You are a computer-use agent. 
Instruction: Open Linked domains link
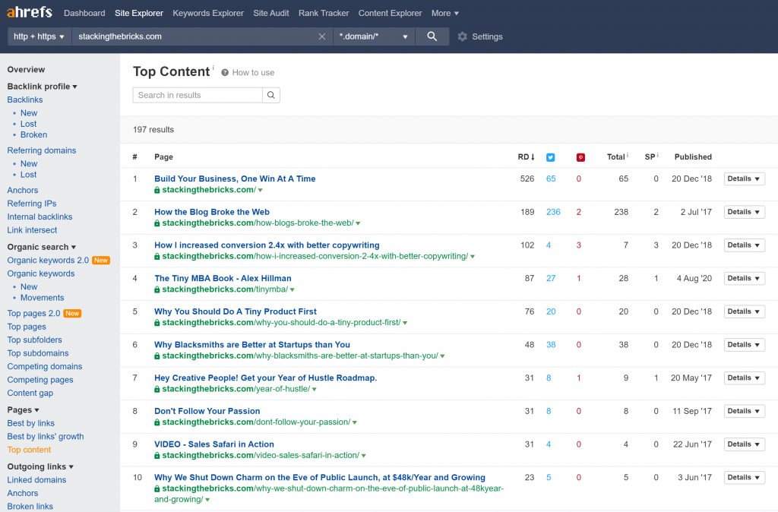36,480
